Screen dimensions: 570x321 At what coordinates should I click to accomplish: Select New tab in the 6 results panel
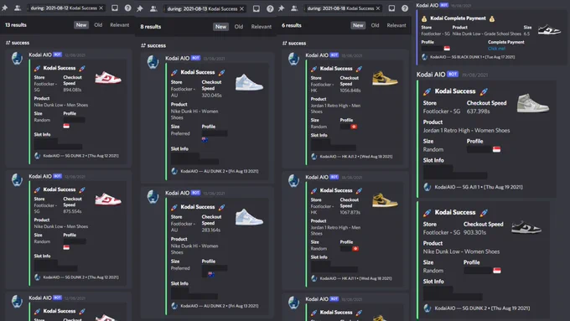point(358,25)
